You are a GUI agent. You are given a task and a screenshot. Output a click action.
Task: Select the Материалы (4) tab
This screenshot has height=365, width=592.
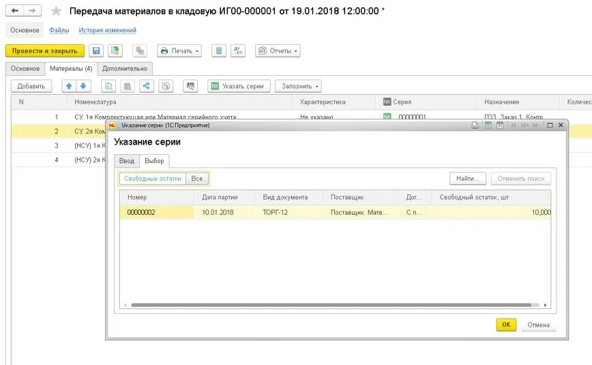pyautogui.click(x=71, y=69)
